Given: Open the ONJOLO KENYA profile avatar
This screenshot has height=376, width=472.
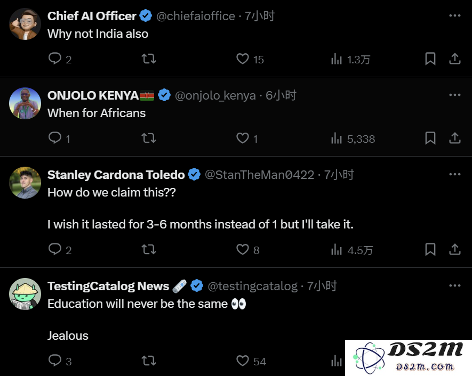Looking at the screenshot, I should coord(25,103).
